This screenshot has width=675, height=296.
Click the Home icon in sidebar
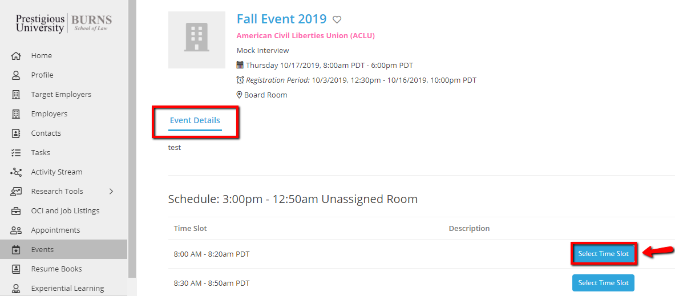(x=16, y=56)
